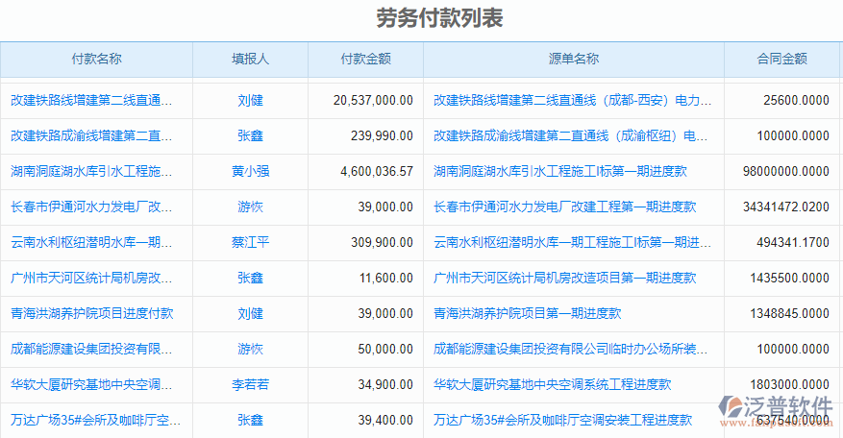Click the 填报人 column header
The image size is (843, 438).
[250, 59]
